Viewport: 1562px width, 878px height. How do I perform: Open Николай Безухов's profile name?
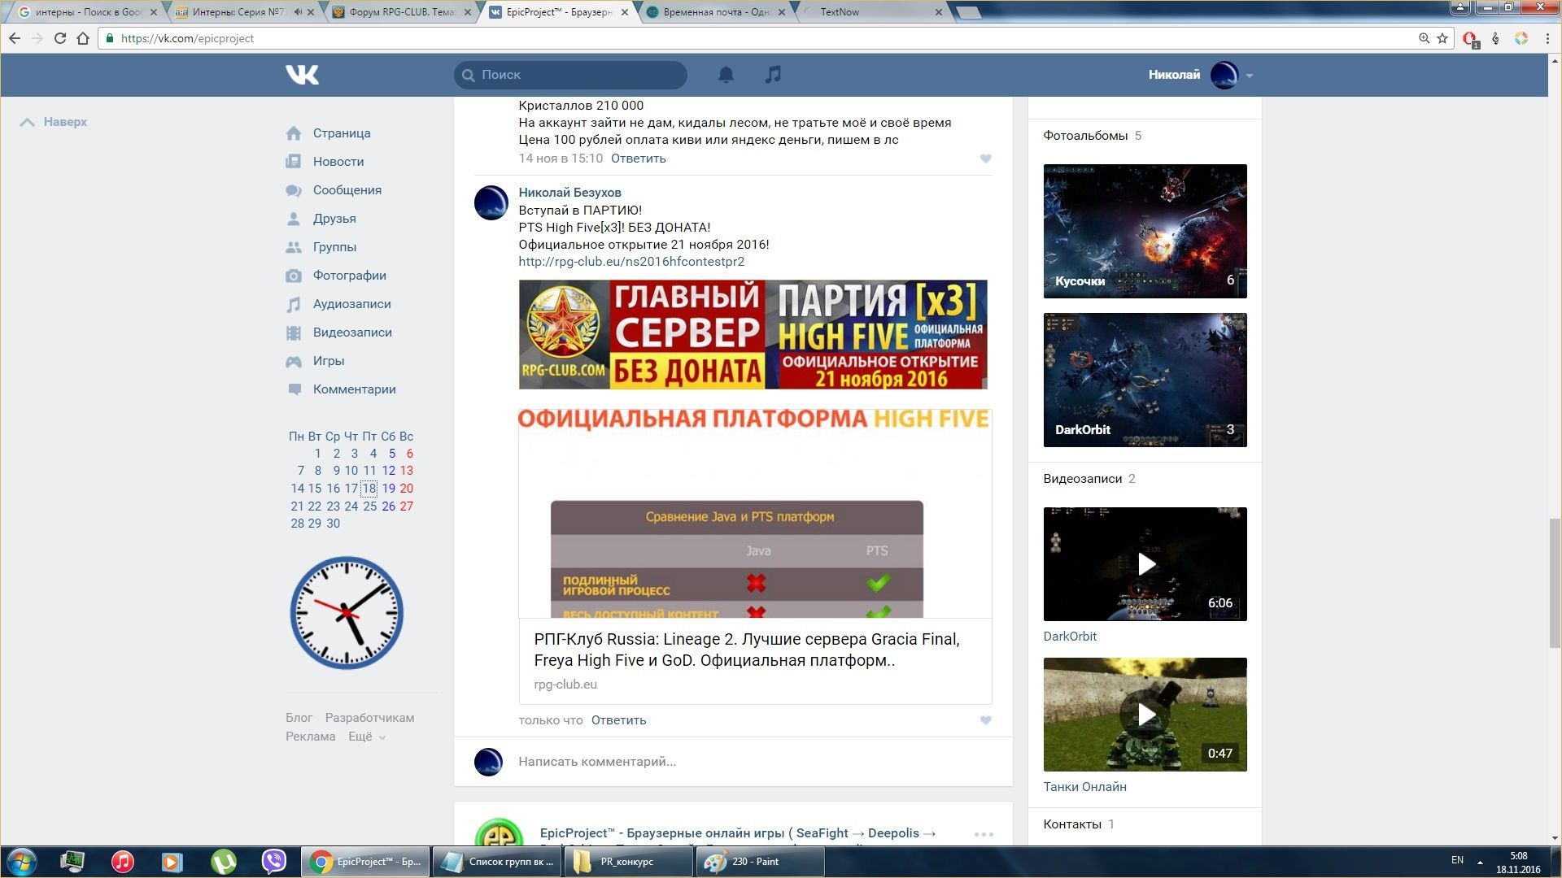click(x=569, y=193)
